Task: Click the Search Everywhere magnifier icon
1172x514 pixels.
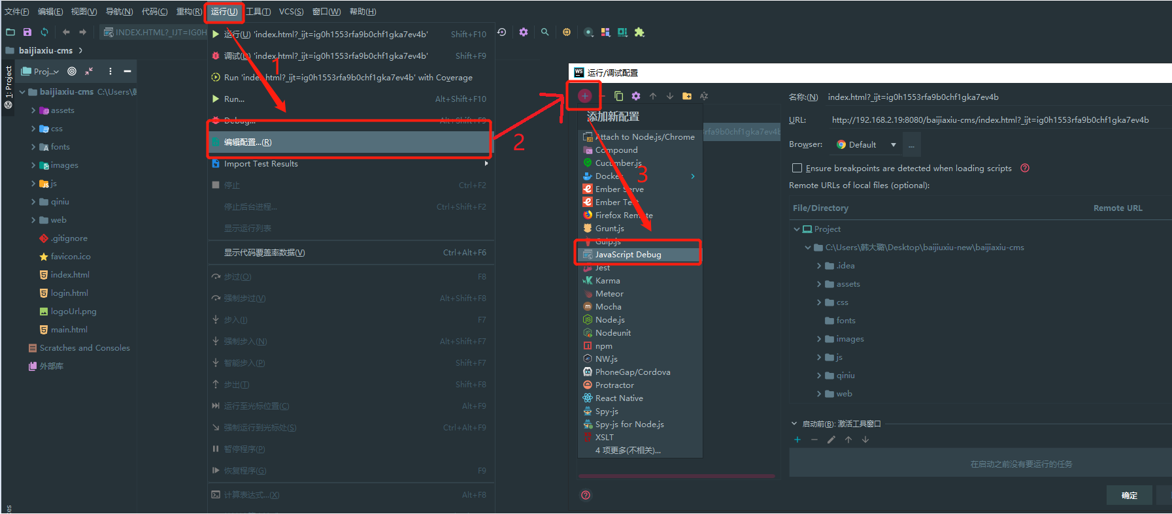Action: pyautogui.click(x=544, y=32)
